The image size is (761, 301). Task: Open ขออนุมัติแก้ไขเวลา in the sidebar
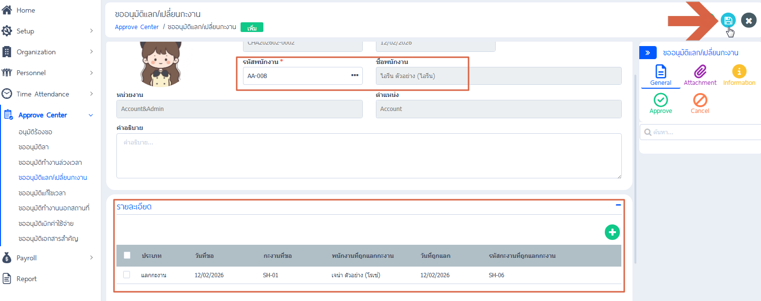pyautogui.click(x=42, y=193)
